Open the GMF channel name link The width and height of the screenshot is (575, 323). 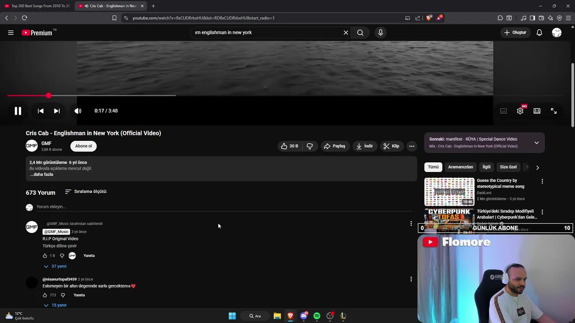46,143
